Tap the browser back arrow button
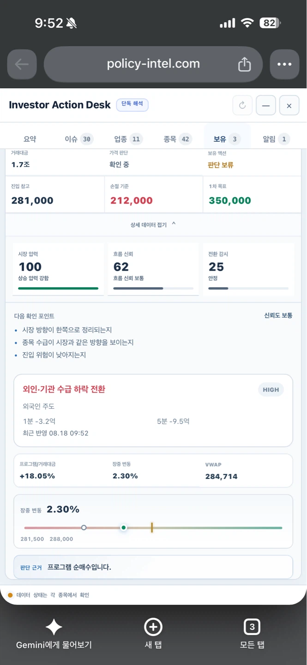The width and height of the screenshot is (307, 665). point(22,64)
